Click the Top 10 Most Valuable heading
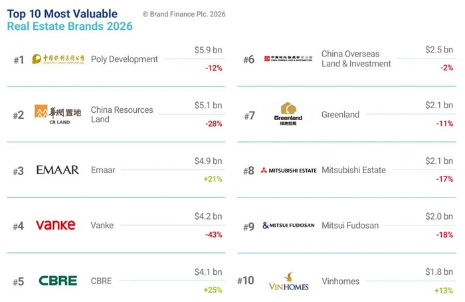 62,14
